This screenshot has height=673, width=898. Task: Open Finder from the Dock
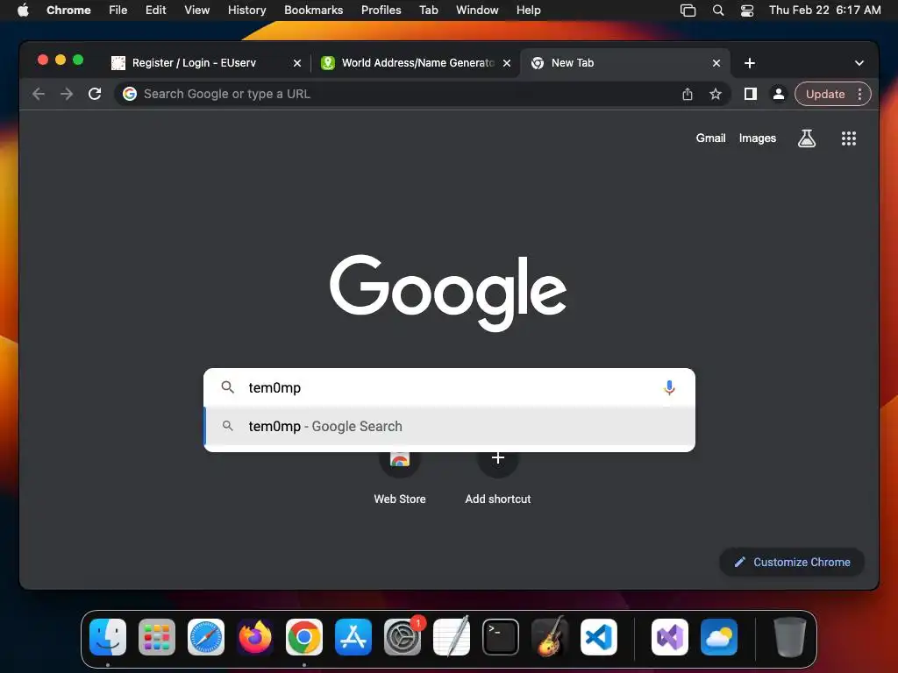(108, 637)
